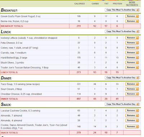Select Carrots, raw, 1 medium name
This screenshot has height=137, width=144.
tap(13, 53)
